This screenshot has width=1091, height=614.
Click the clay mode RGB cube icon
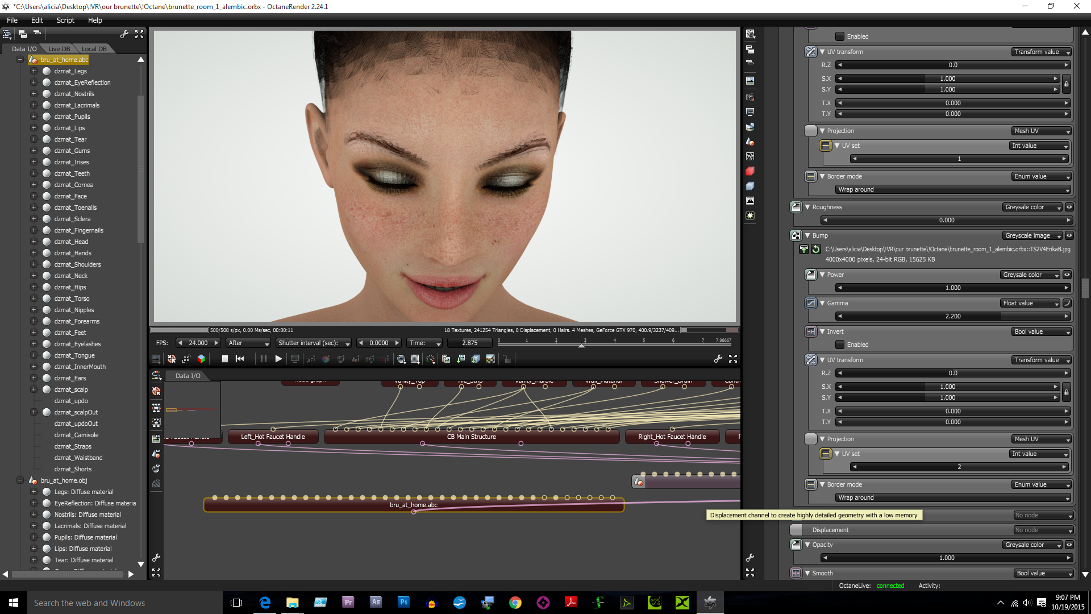coord(201,359)
